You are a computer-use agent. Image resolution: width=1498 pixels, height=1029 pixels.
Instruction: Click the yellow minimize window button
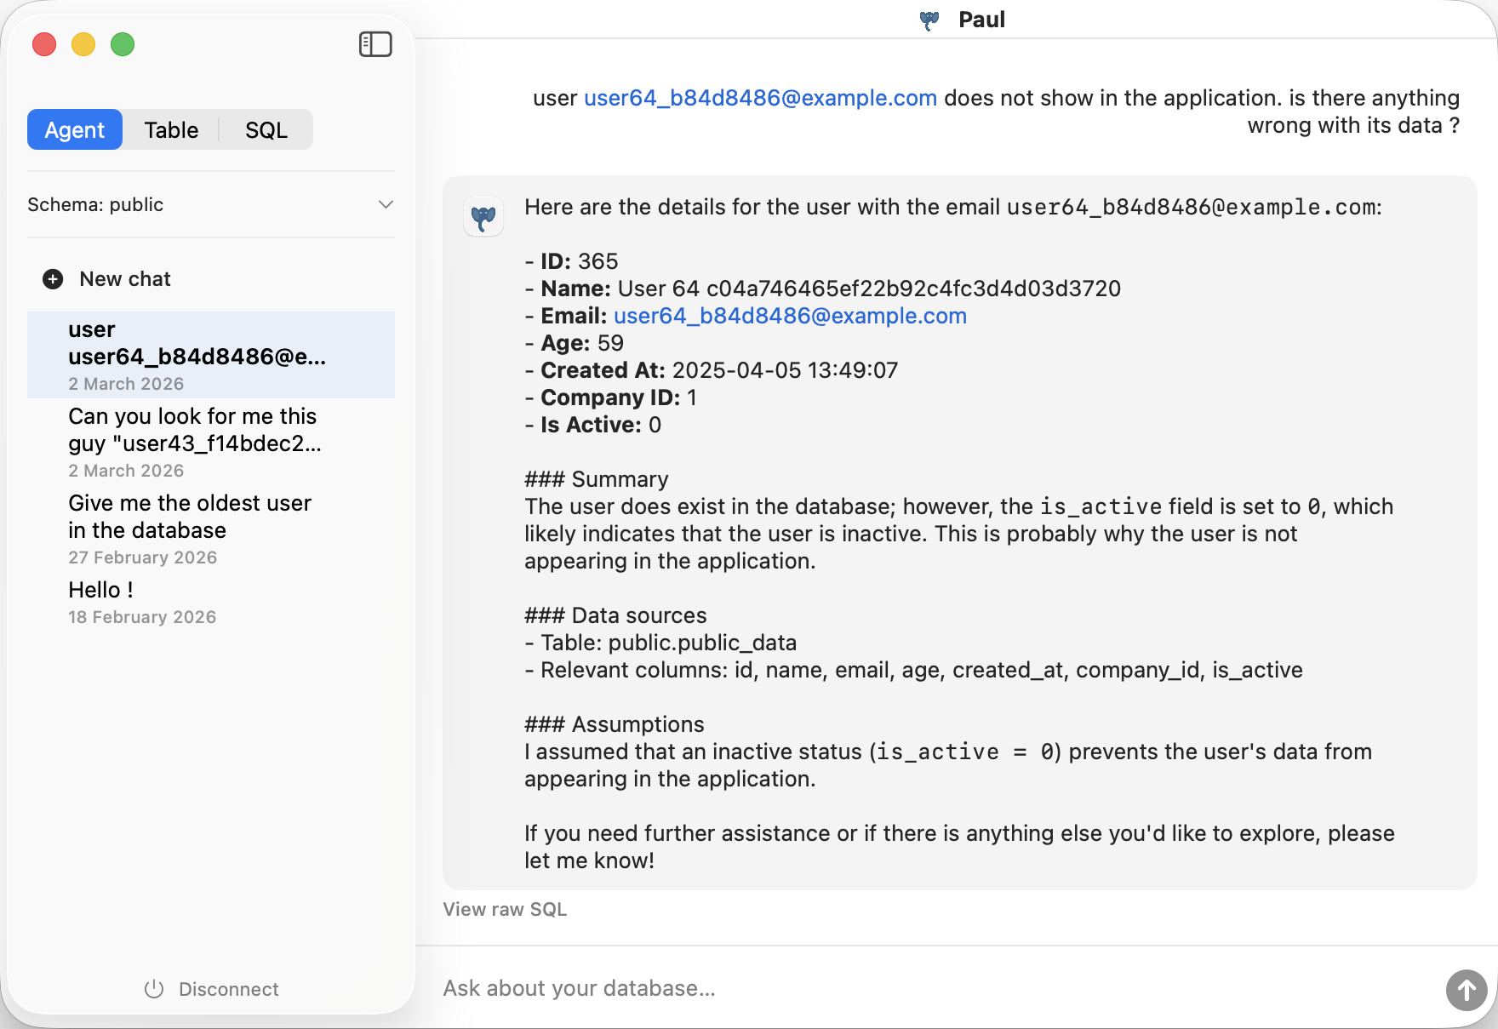tap(83, 44)
